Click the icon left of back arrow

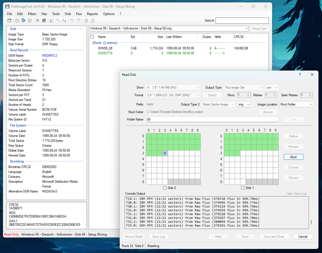[x=52, y=20]
